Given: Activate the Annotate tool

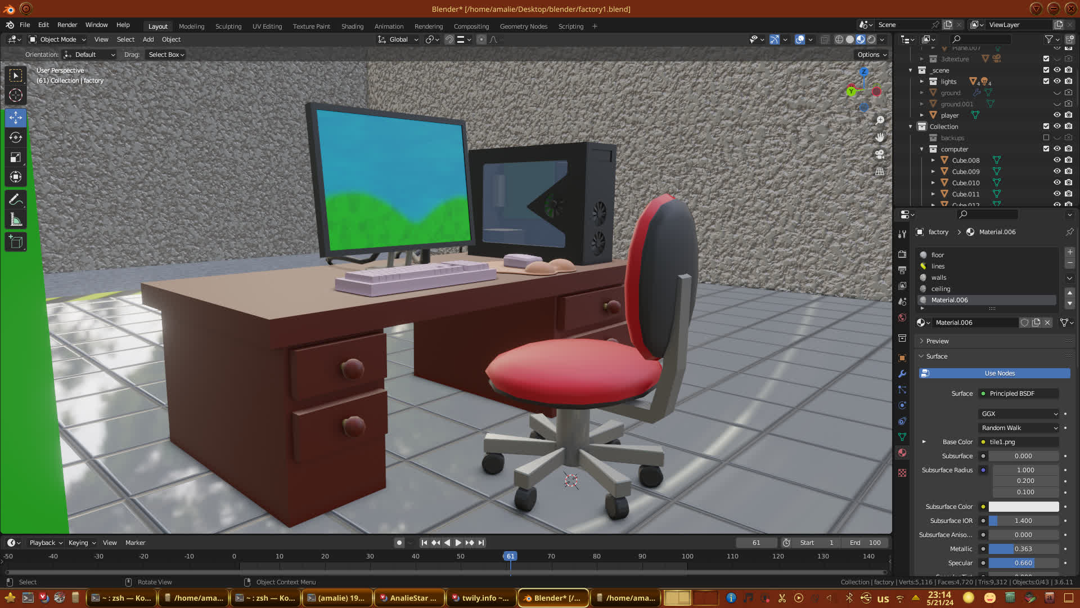Looking at the screenshot, I should pyautogui.click(x=16, y=200).
